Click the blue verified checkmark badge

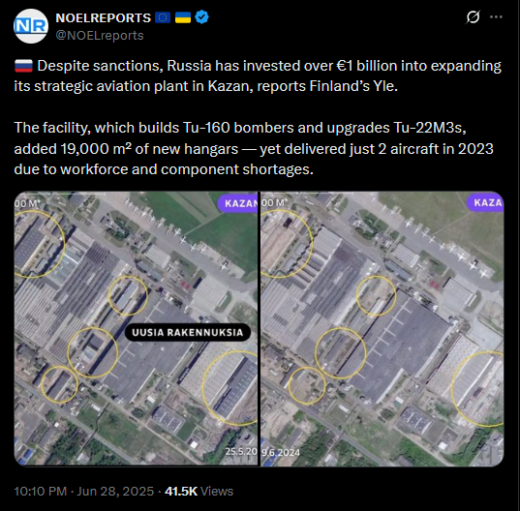(201, 17)
